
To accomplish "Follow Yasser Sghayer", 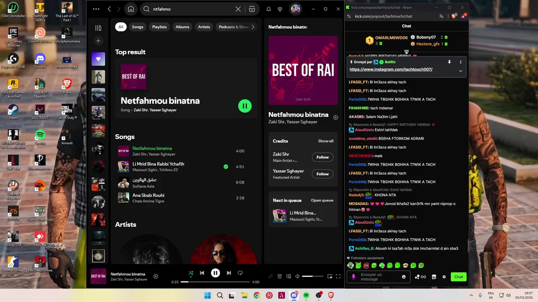I will [322, 174].
